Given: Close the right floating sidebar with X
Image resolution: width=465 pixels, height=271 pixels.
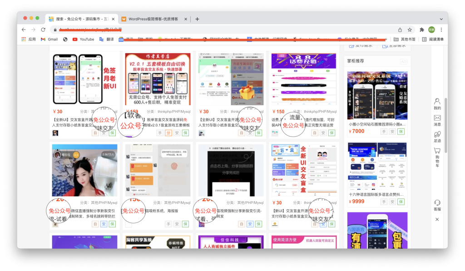Looking at the screenshot, I should (437, 219).
